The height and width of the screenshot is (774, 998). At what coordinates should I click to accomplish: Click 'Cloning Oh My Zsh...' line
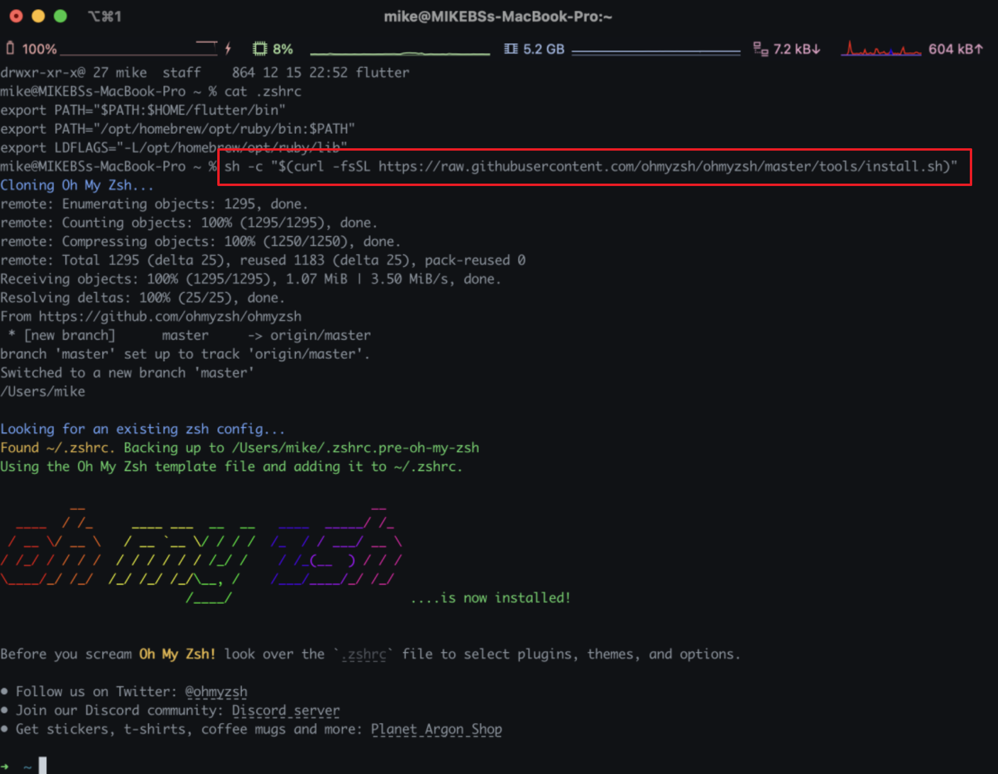point(77,185)
